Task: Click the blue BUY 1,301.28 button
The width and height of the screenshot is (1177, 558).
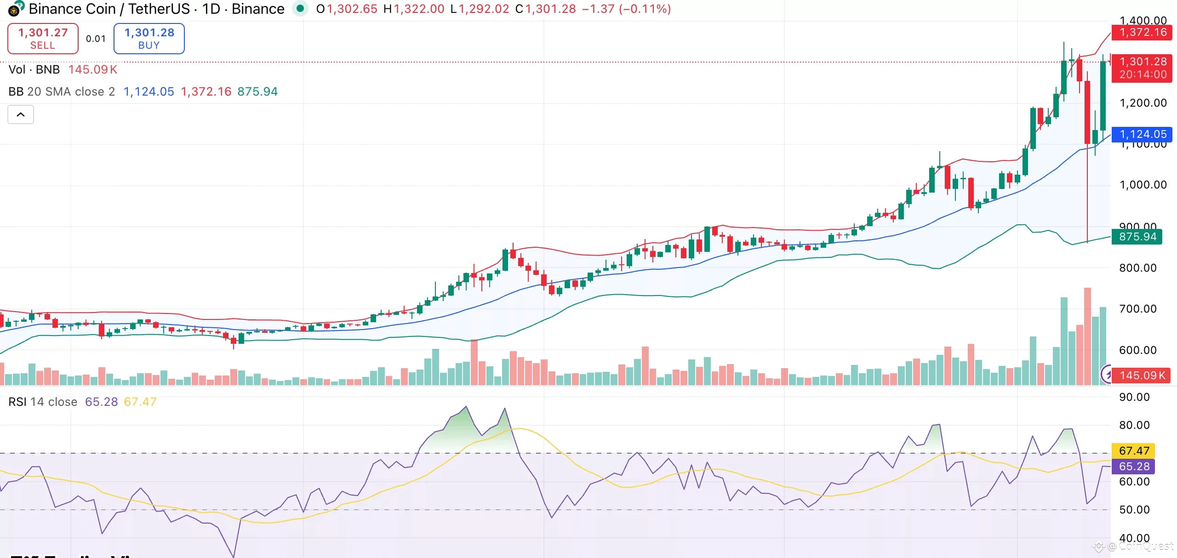Action: tap(149, 39)
